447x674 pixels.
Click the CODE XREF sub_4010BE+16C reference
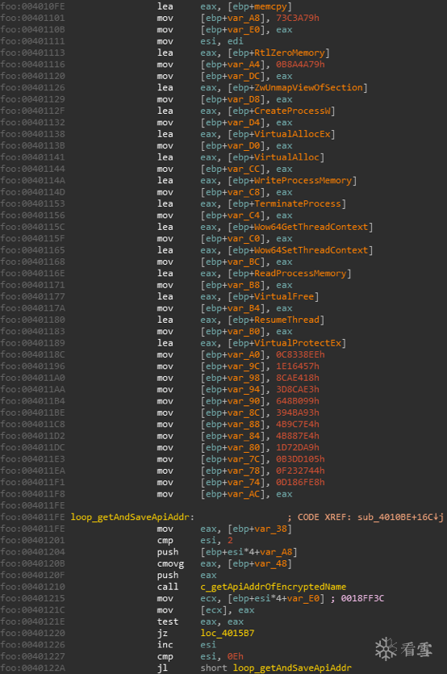tap(400, 517)
